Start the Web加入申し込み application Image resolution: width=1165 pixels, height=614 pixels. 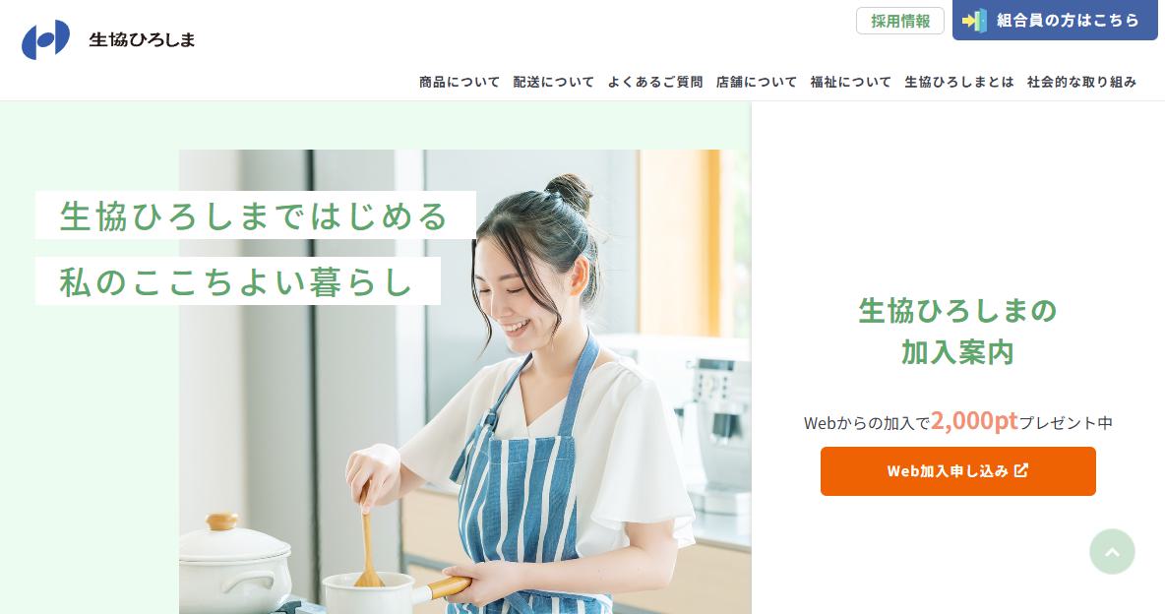click(x=957, y=471)
